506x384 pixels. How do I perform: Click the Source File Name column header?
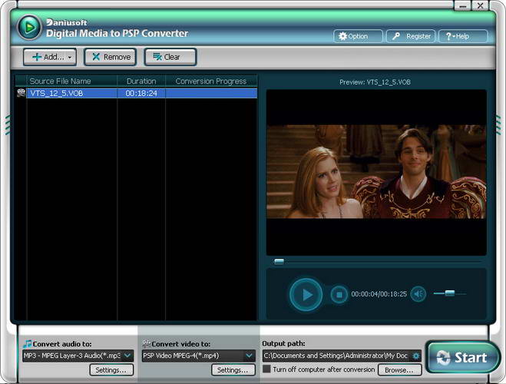pos(71,81)
